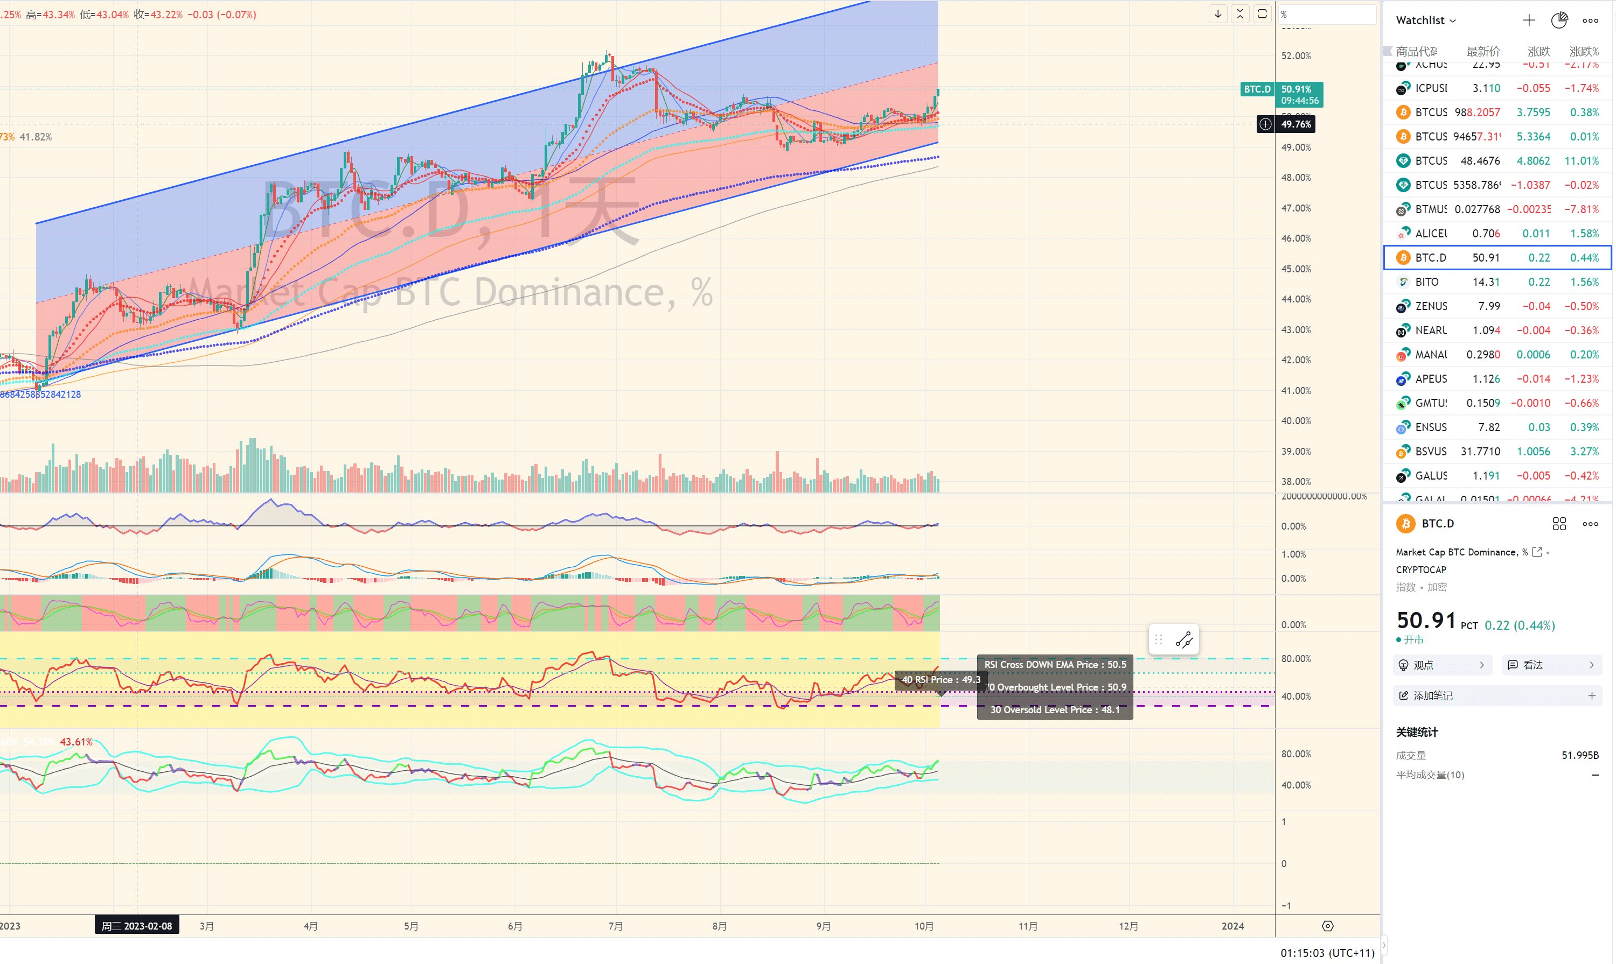Screen dimensions: 1616x964
Task: Click the 70 Overbought Level Price label
Action: (x=1056, y=687)
